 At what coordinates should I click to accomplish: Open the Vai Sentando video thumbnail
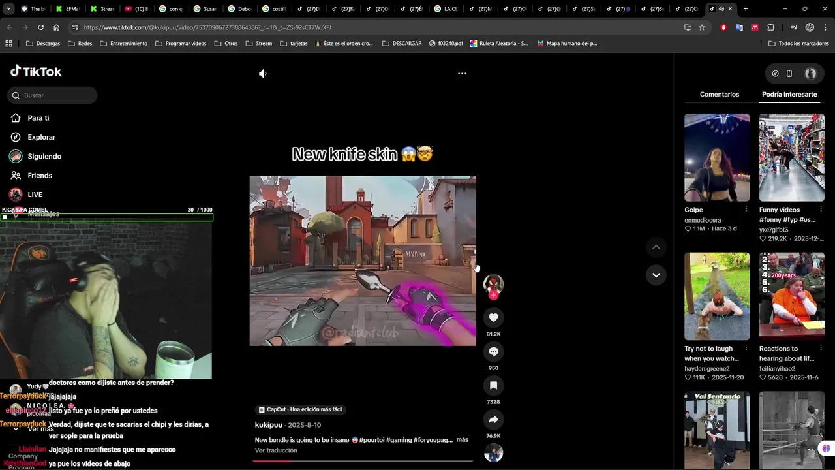point(717,430)
